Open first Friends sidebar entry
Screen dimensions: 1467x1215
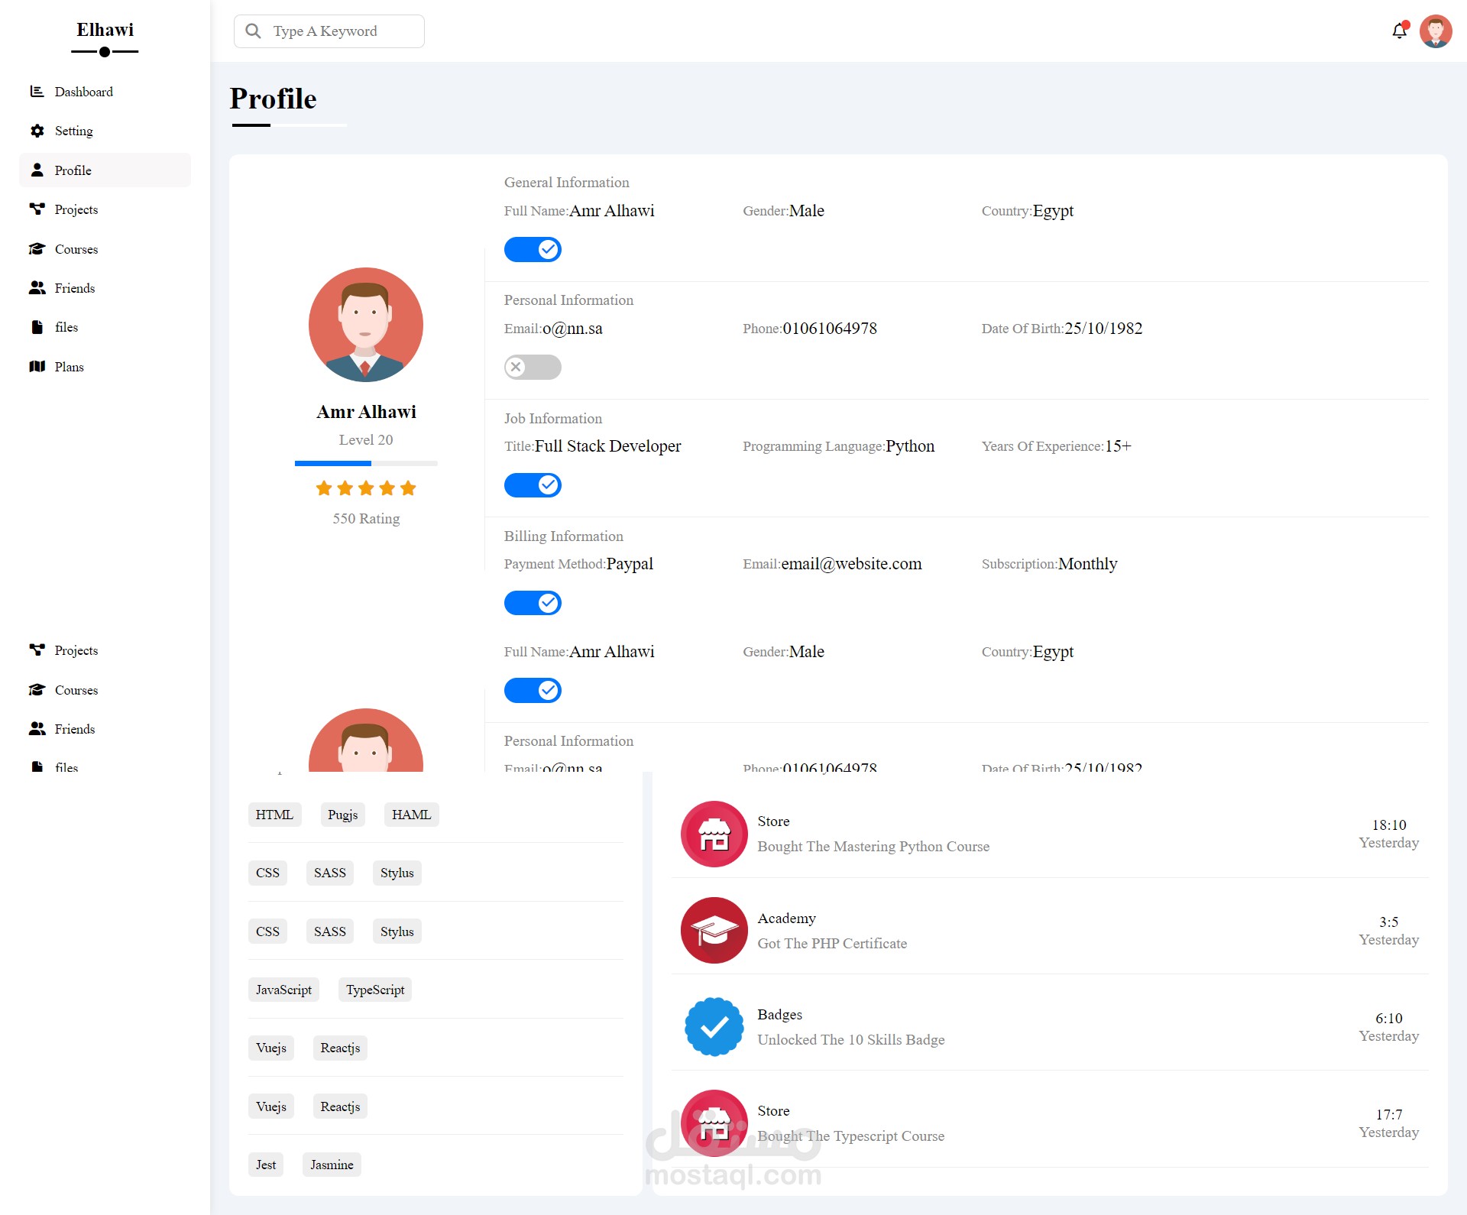pos(74,288)
